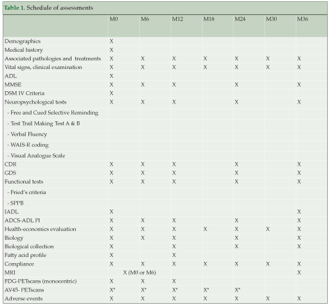Select the Health-economics evaluation label

point(40,229)
